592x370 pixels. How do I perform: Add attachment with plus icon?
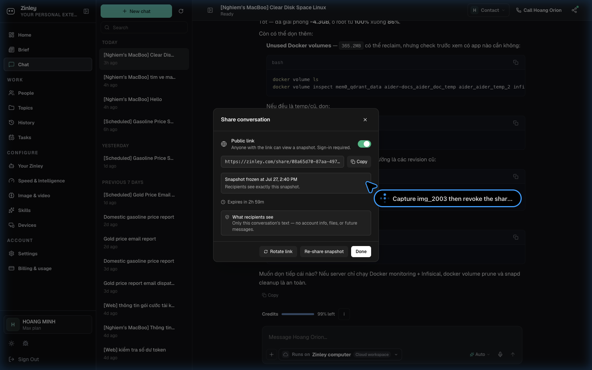coord(272,354)
